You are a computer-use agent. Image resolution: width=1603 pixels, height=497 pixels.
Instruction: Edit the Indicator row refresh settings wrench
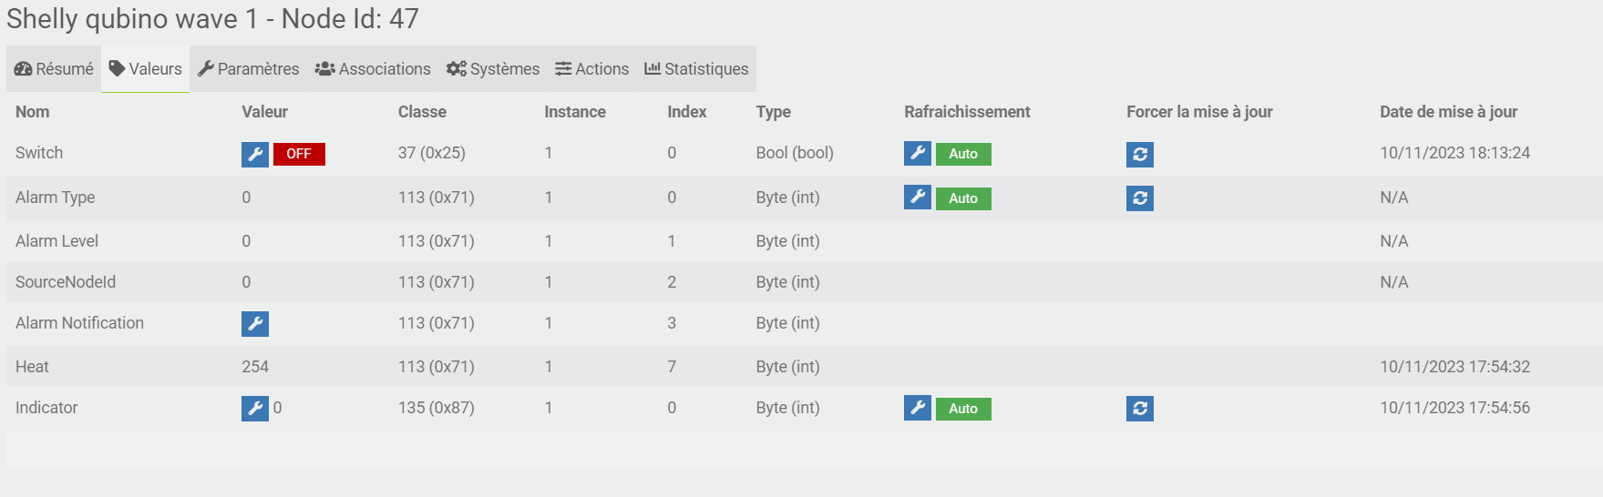click(x=918, y=409)
